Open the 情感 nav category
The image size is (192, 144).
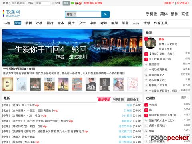(x=147, y=23)
